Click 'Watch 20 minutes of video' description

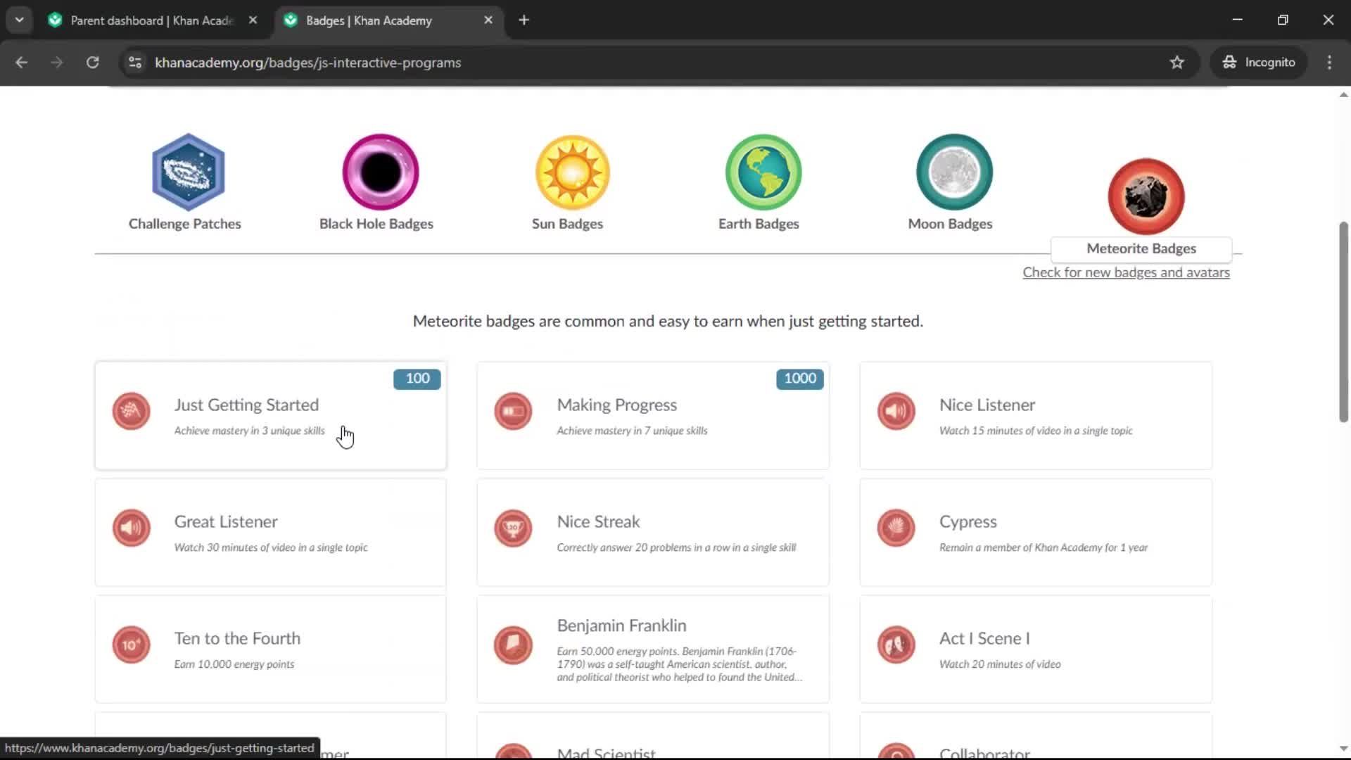click(x=1000, y=664)
